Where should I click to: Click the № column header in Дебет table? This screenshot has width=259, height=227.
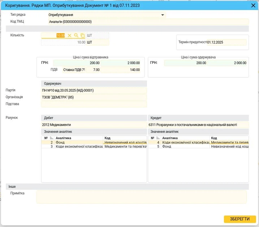point(46,138)
